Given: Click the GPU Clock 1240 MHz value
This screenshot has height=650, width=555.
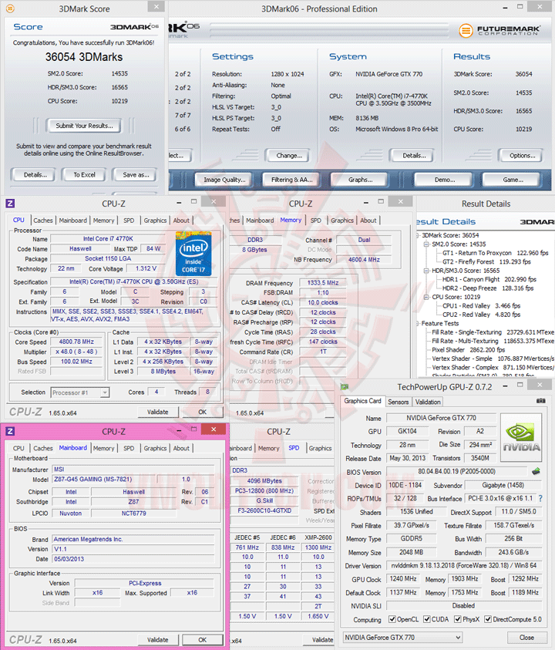Looking at the screenshot, I should [x=403, y=579].
